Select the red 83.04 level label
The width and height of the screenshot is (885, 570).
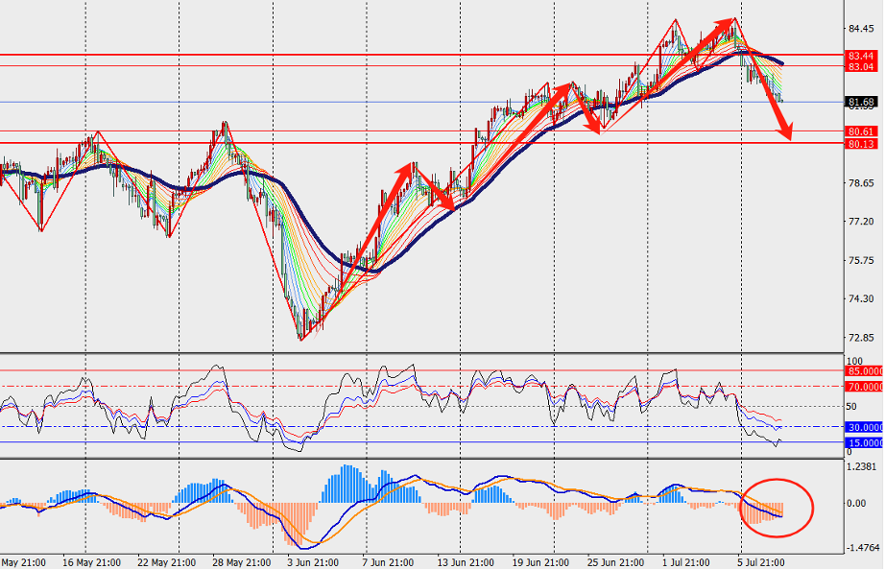point(861,66)
